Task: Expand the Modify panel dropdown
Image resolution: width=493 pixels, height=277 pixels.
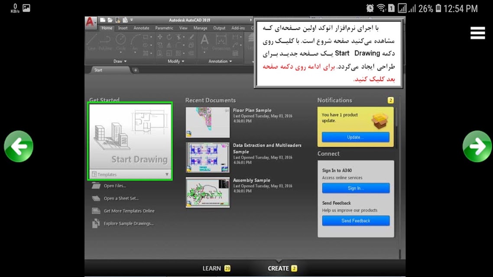Action: coord(176,61)
